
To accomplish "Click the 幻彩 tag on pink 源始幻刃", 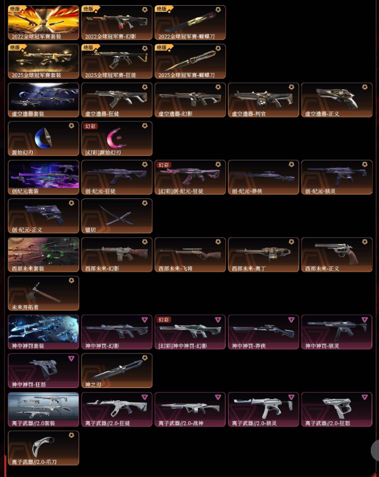I will (x=91, y=126).
